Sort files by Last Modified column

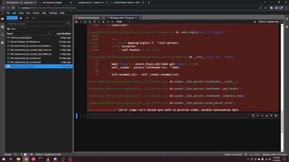coord(63,34)
